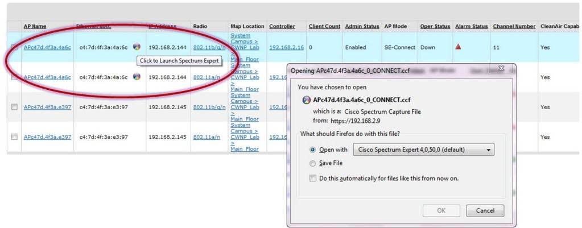Click the Map Location column header

(247, 26)
